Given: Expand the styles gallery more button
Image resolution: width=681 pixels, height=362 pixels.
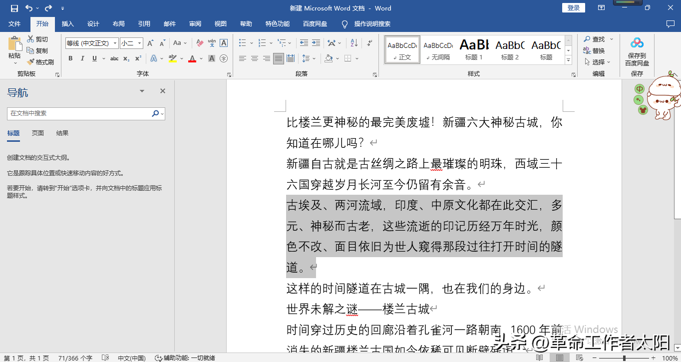Looking at the screenshot, I should (568, 60).
